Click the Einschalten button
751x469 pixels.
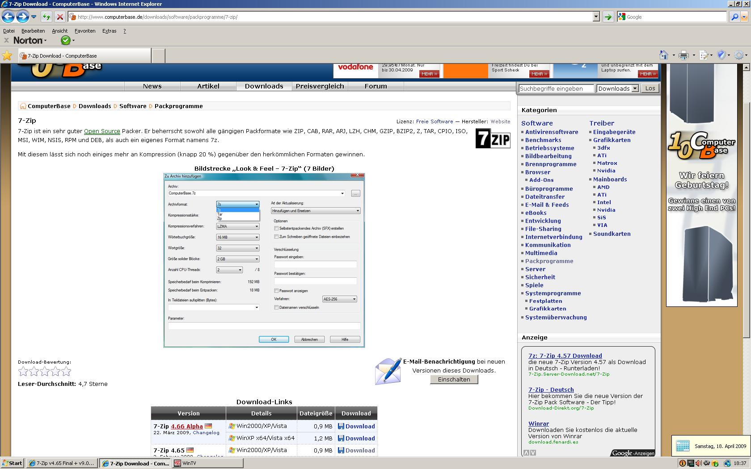click(454, 379)
